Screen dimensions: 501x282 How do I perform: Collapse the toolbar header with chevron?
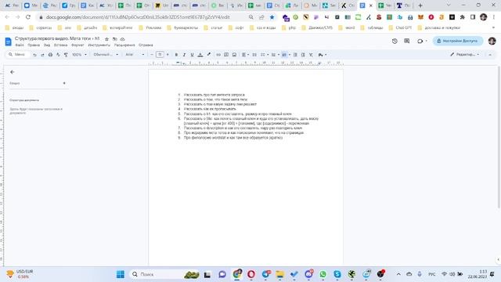click(490, 55)
